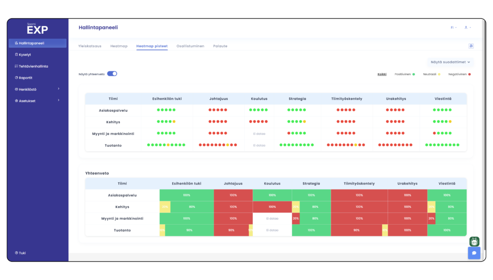The height and width of the screenshot is (280, 493).
Task: Click the Tuki help icon in sidebar
Action: (16, 253)
